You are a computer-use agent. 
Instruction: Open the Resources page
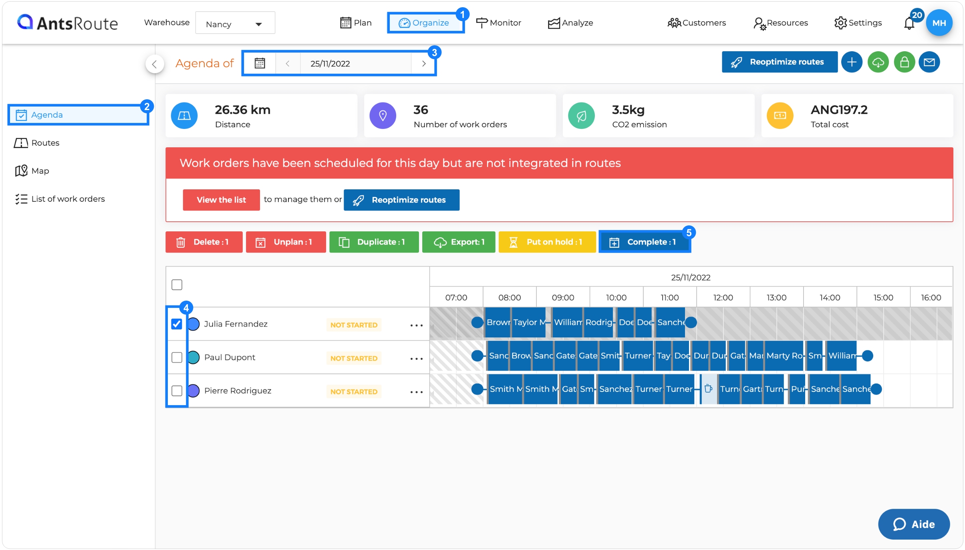[x=780, y=23]
